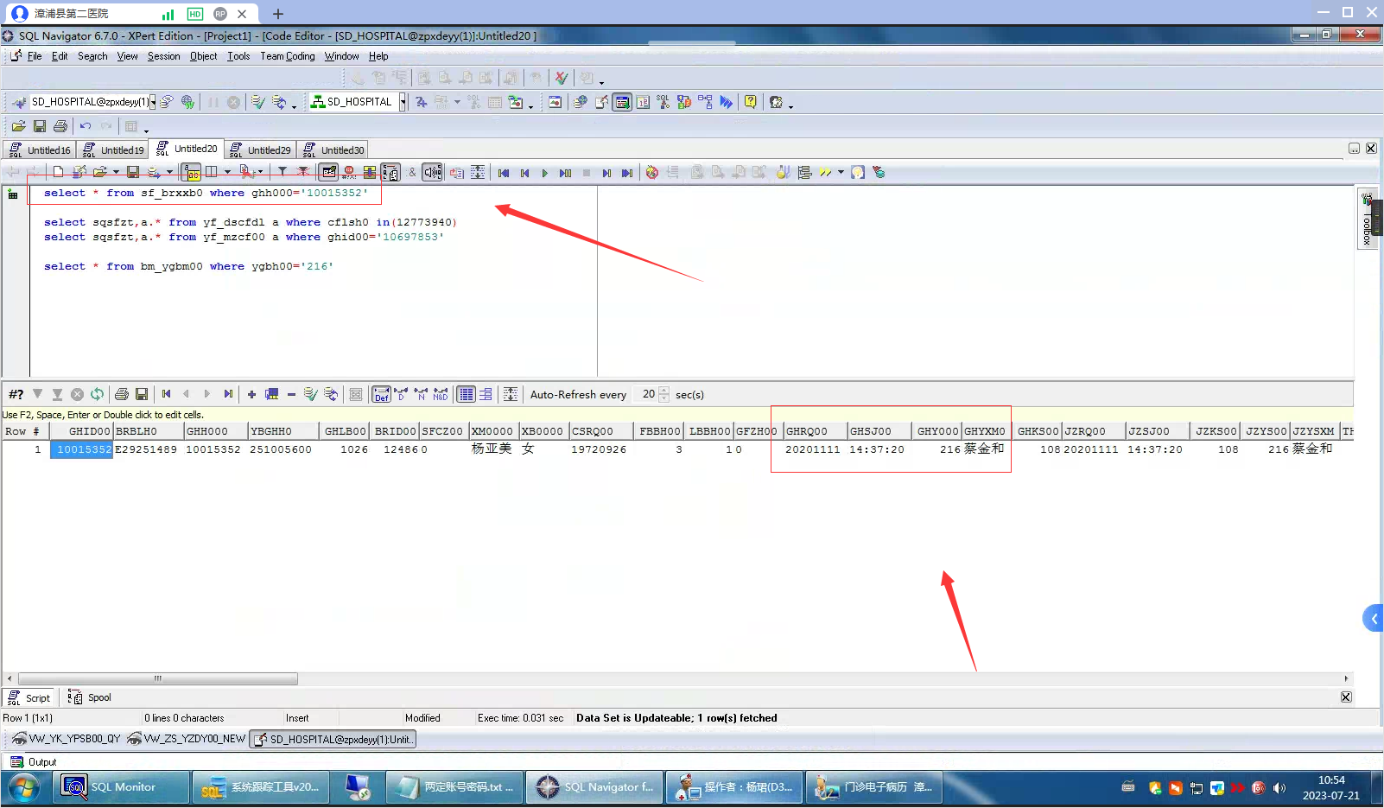Skip to last statement in editor toolbar
The image size is (1384, 808).
[627, 173]
